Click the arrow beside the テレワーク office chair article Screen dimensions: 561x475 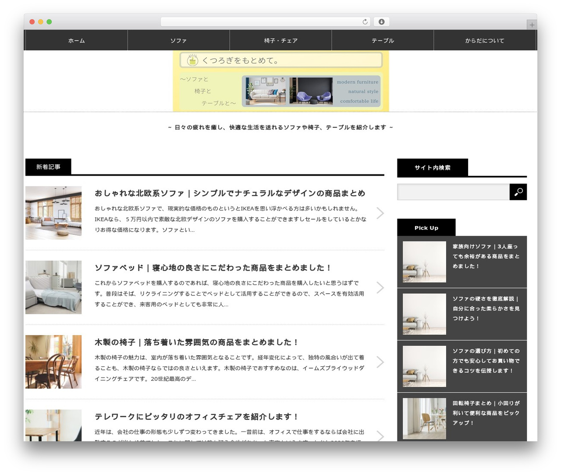click(380, 436)
